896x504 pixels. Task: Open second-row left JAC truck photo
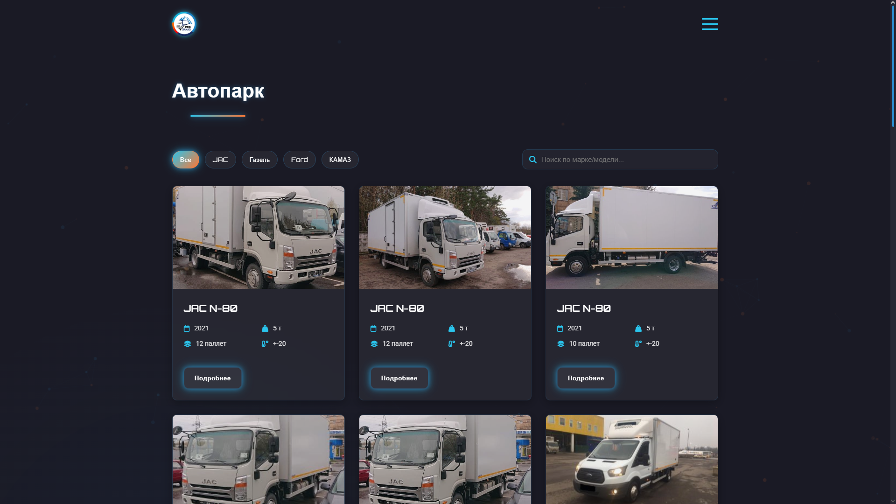click(x=259, y=460)
